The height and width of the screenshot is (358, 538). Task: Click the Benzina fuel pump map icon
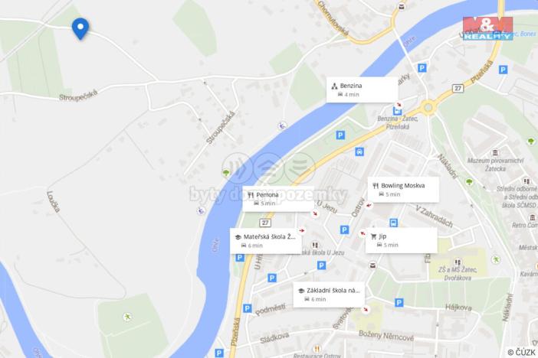coord(397,111)
